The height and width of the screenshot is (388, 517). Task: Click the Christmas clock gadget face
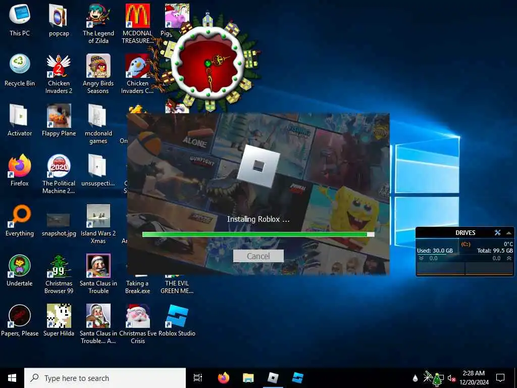(208, 63)
